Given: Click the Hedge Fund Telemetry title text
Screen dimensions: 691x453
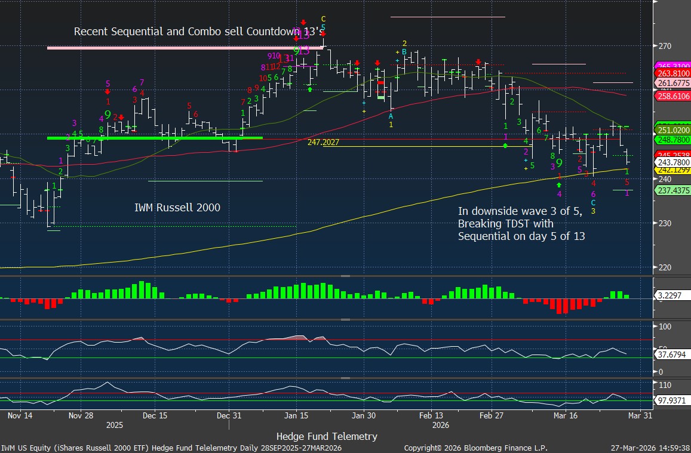Looking at the screenshot, I should point(327,436).
